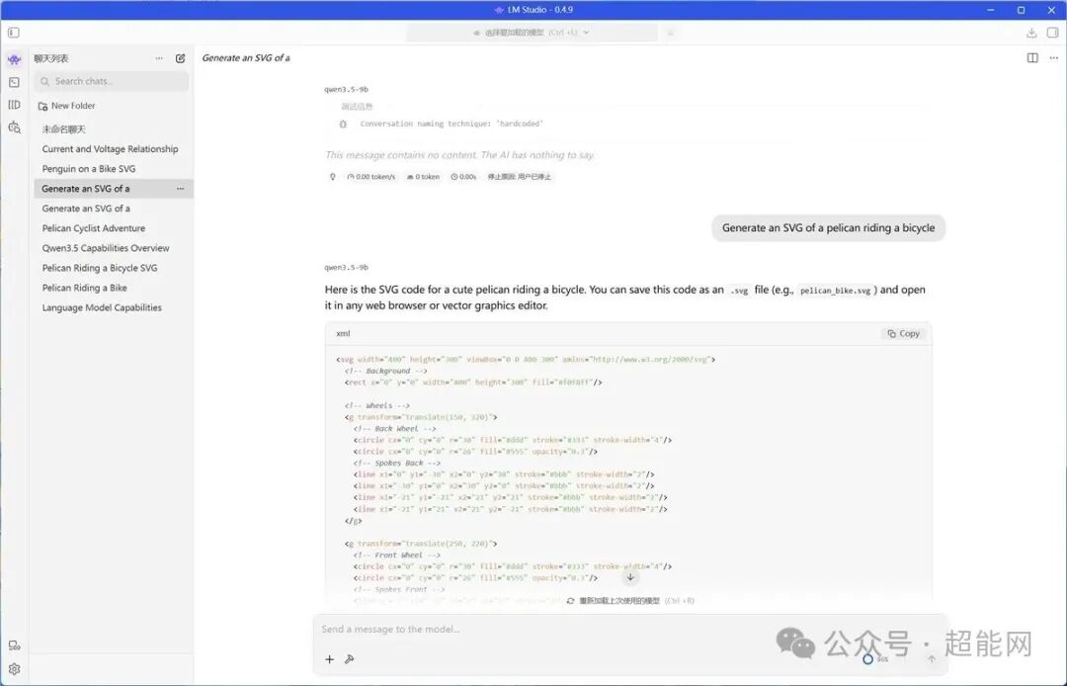Open the Chat view in left rail

click(x=14, y=60)
